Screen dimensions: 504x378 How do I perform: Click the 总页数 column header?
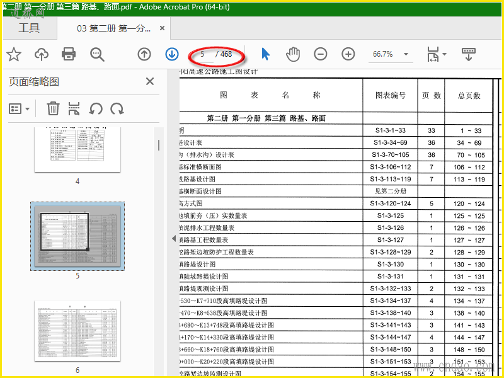tap(469, 96)
